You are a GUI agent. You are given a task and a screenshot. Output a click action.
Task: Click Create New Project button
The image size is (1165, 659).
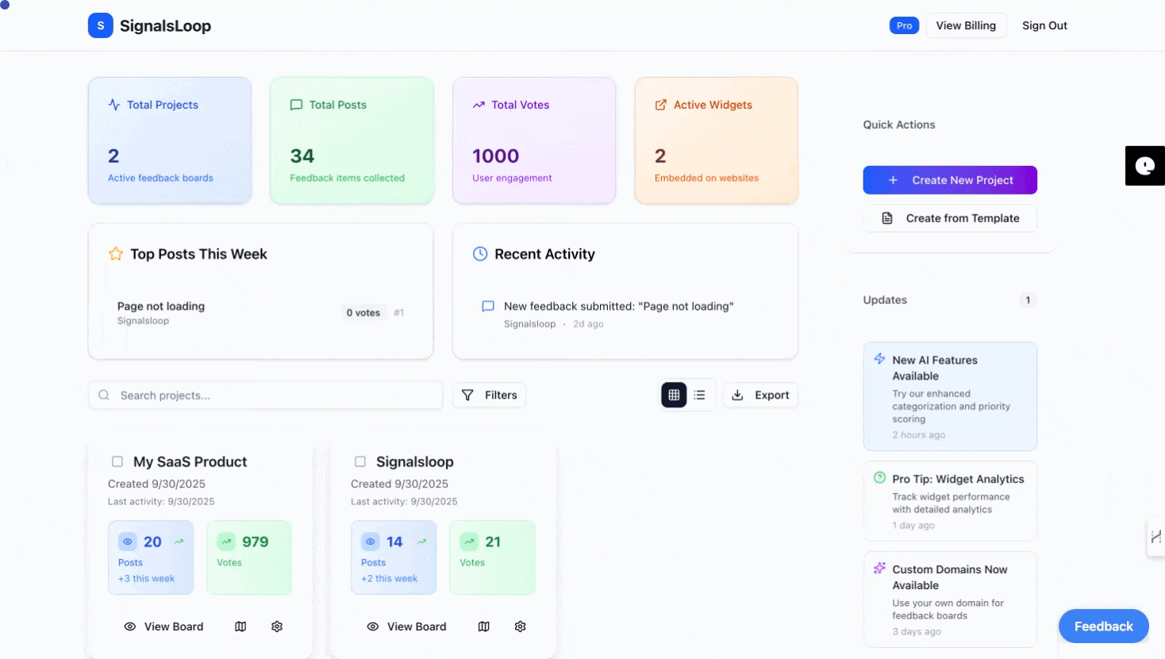[950, 180]
